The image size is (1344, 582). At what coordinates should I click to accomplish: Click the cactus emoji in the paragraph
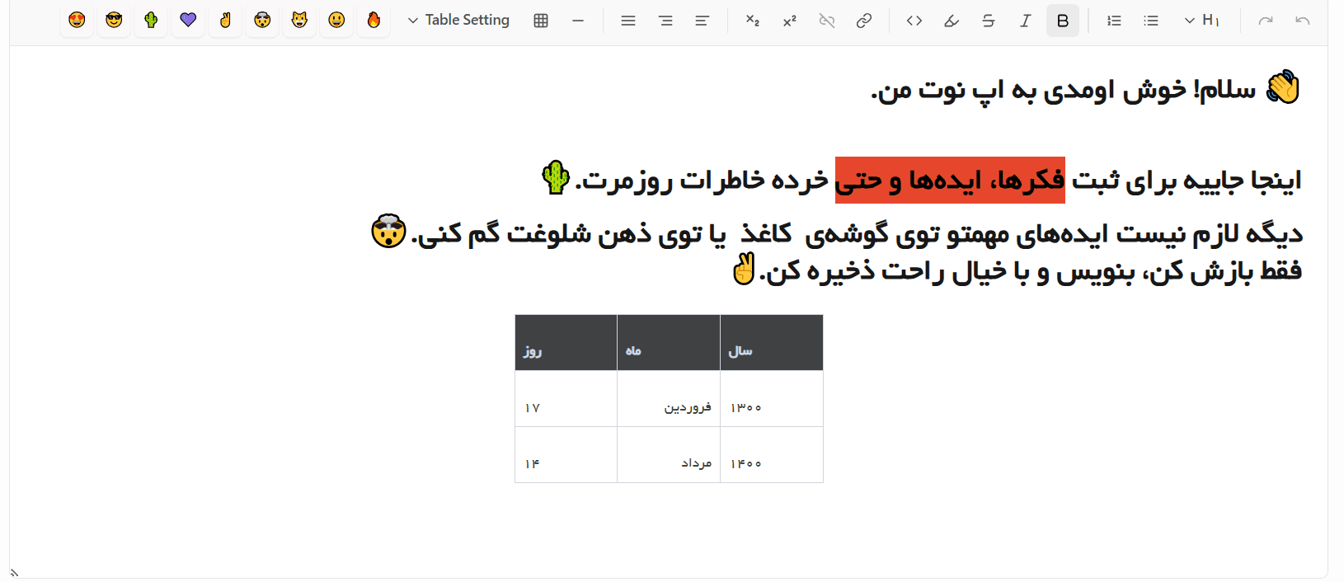coord(556,177)
